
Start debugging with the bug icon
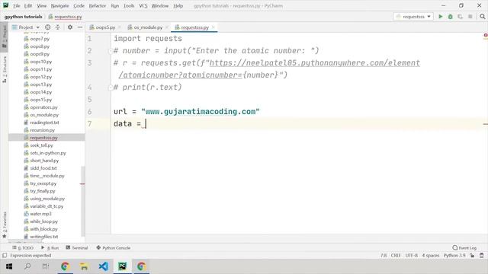click(x=450, y=17)
